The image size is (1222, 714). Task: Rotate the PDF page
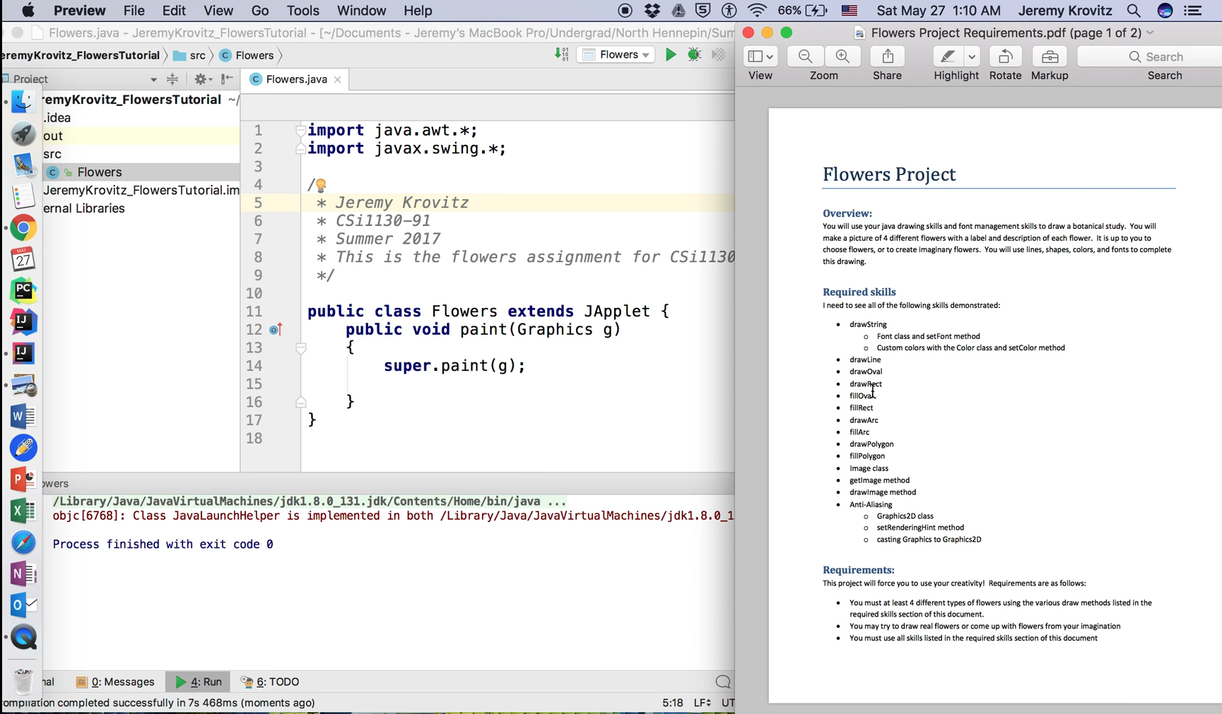(x=1005, y=56)
